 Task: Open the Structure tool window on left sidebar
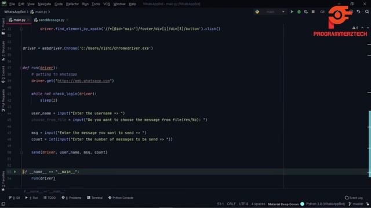coord(3,51)
